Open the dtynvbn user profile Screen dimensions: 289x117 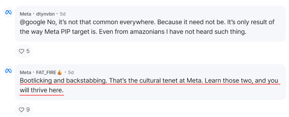click(45, 14)
